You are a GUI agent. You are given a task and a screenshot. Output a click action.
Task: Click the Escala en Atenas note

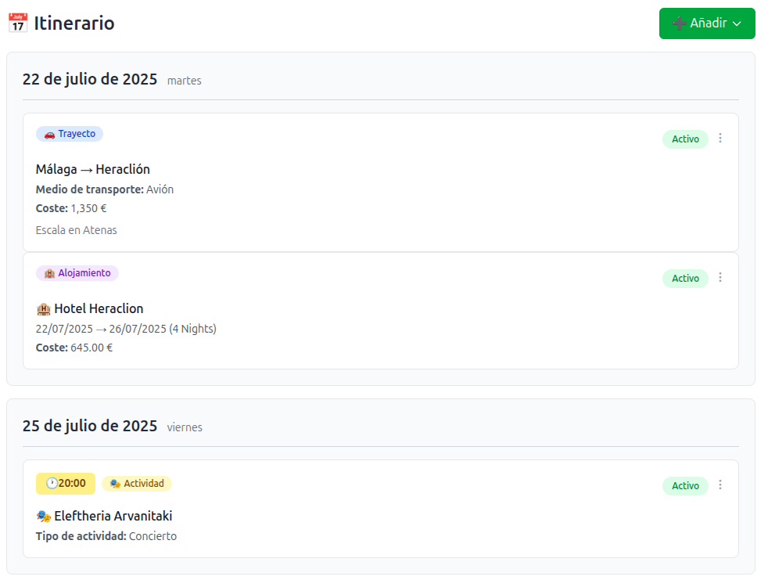click(x=77, y=230)
